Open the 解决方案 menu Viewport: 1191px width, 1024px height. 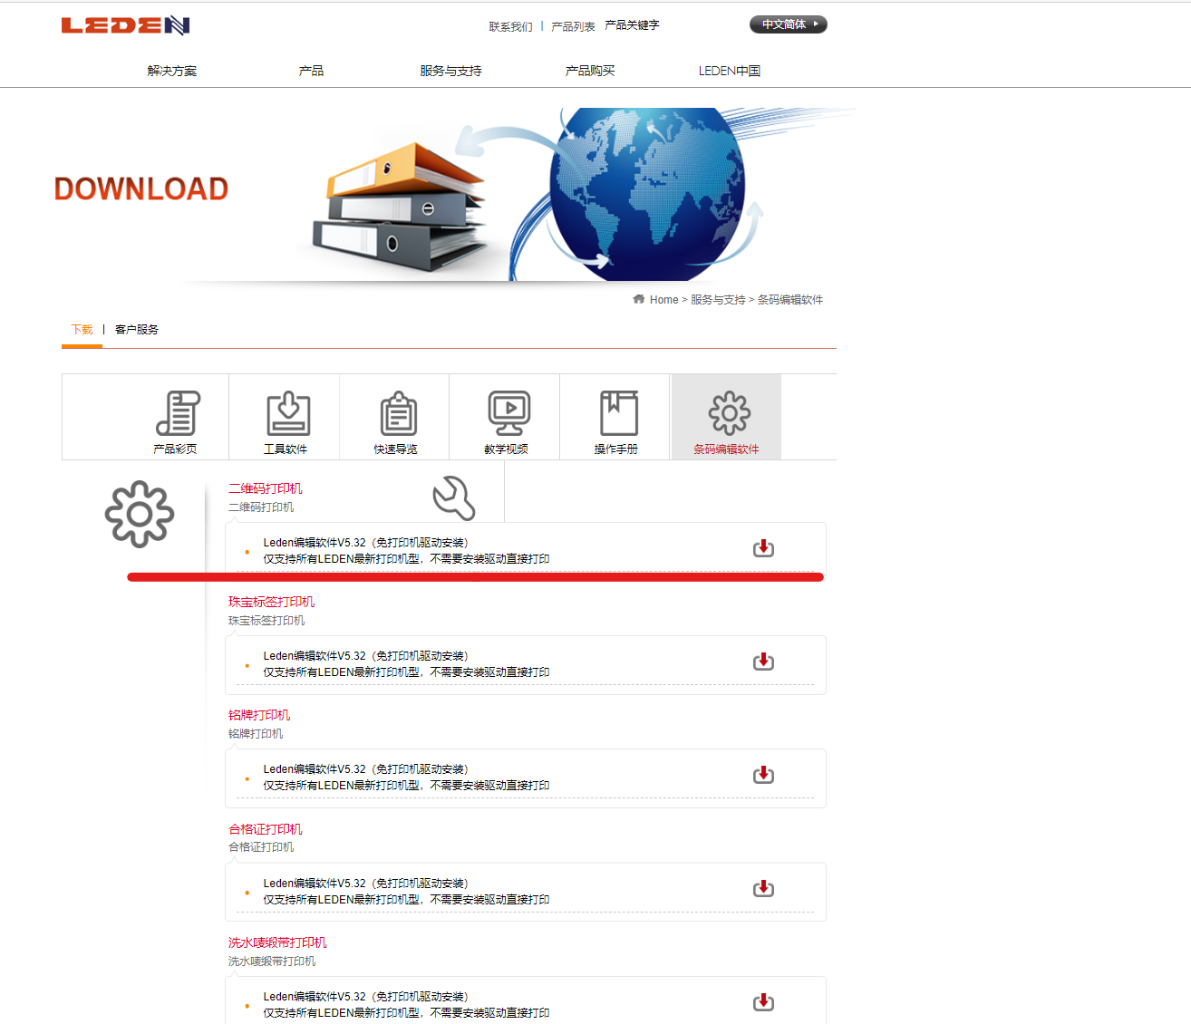pyautogui.click(x=172, y=71)
